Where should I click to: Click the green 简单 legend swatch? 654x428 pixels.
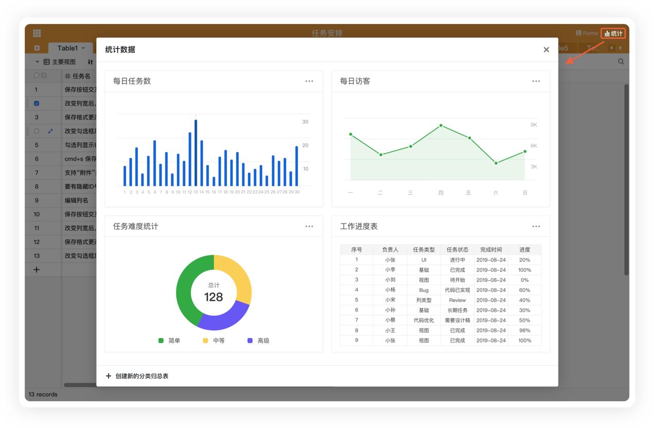(161, 341)
